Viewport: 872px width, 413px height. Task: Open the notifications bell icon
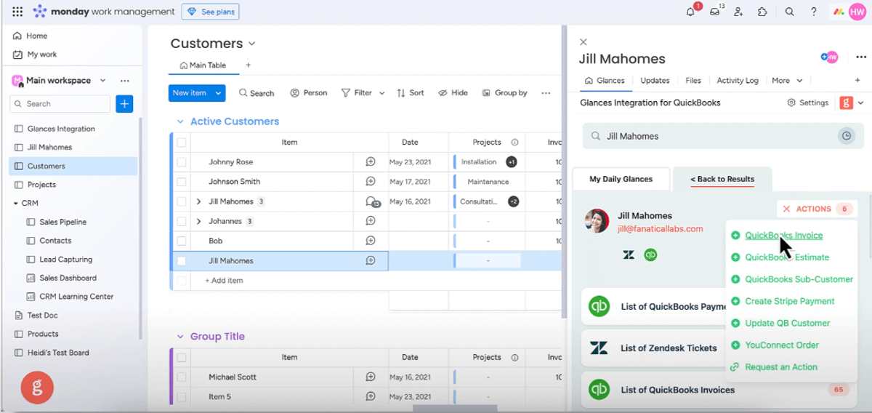coord(690,12)
